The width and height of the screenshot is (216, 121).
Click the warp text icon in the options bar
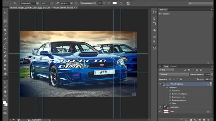121,3
